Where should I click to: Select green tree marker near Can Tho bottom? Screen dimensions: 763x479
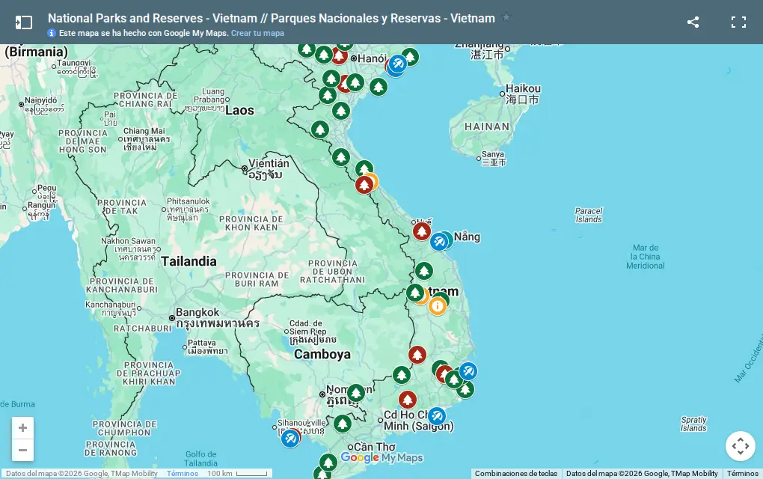328,463
